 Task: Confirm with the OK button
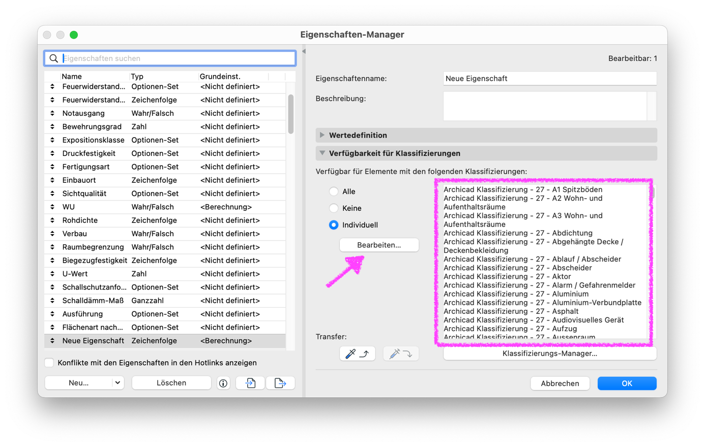tap(627, 384)
